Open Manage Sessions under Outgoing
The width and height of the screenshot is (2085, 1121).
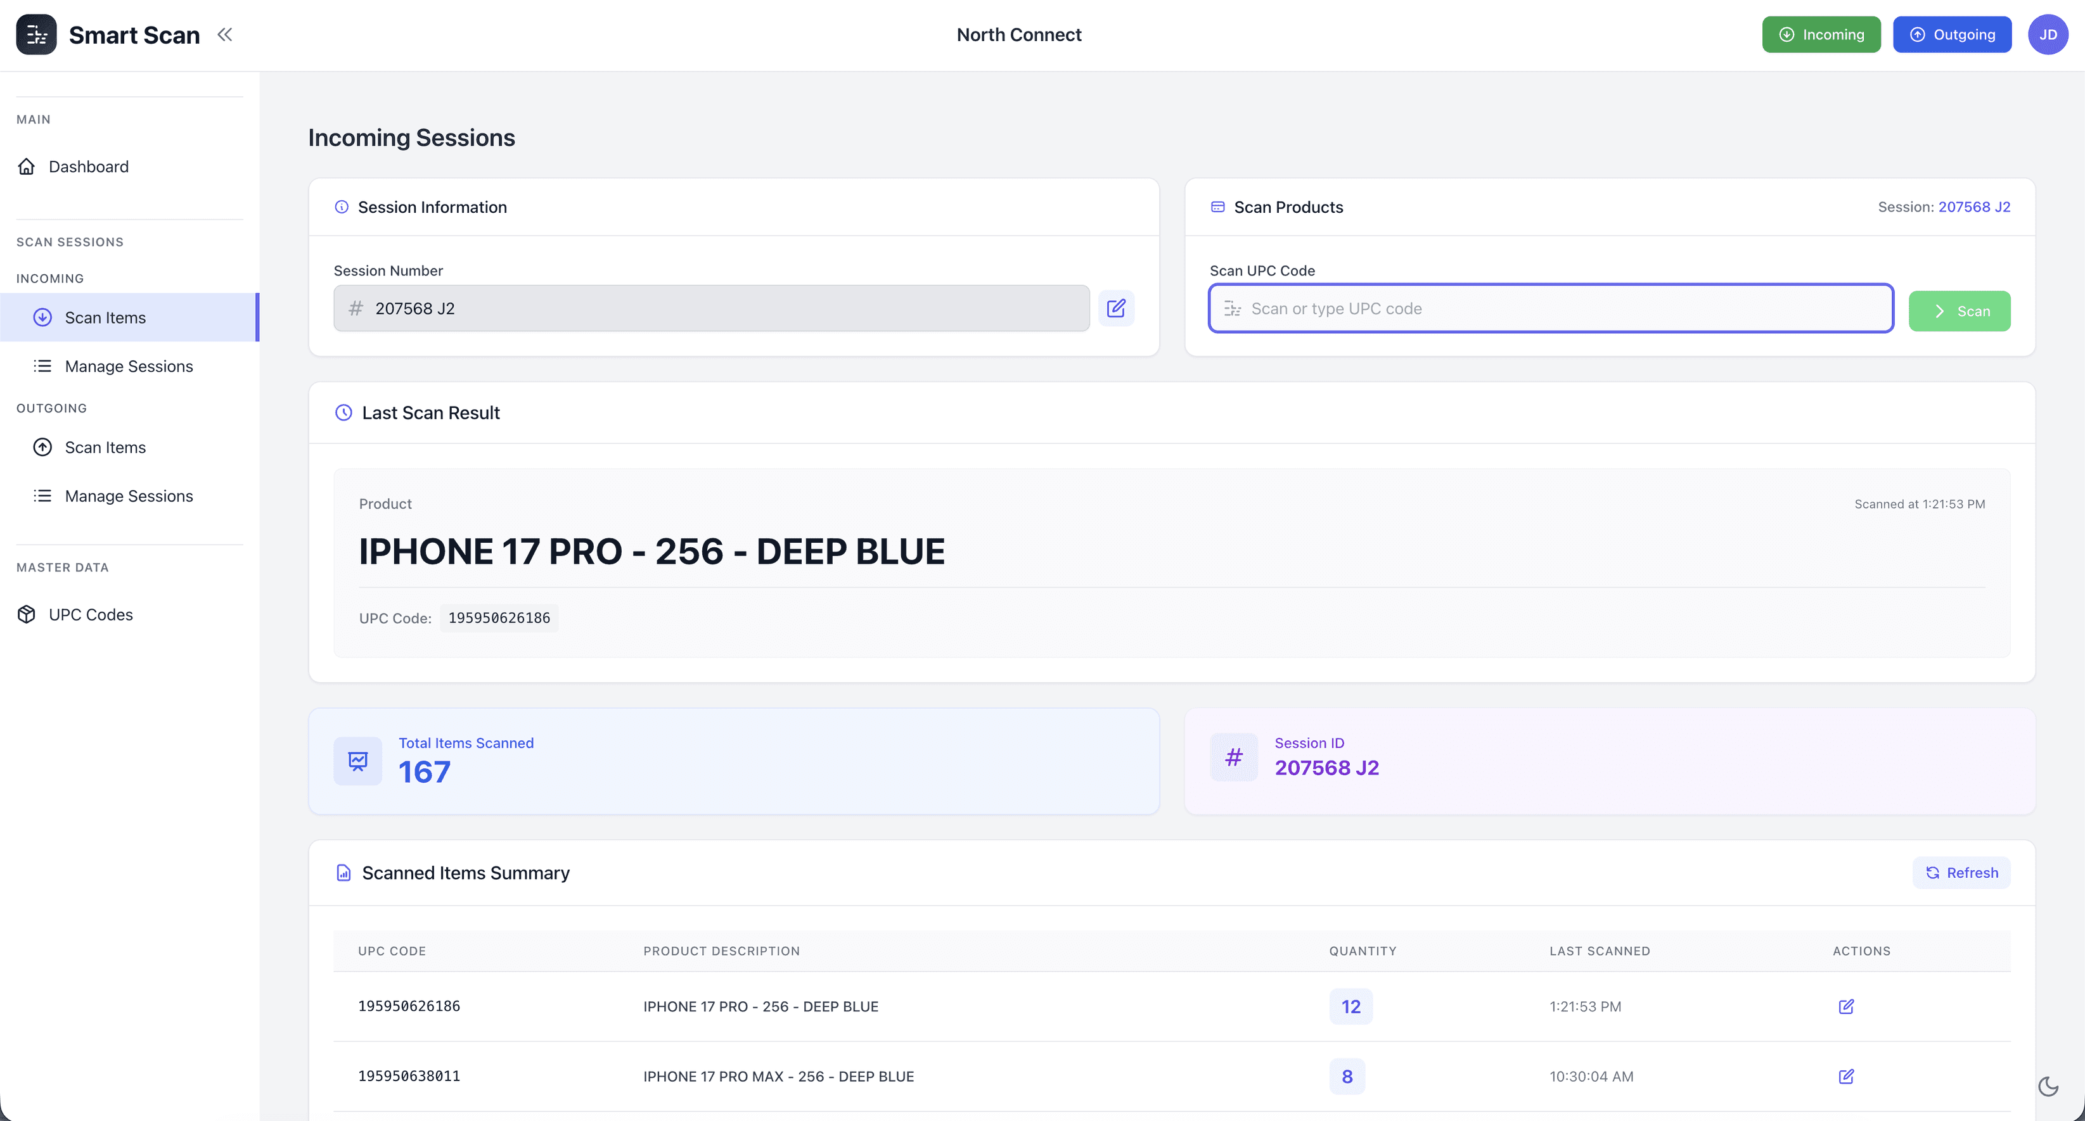point(129,496)
